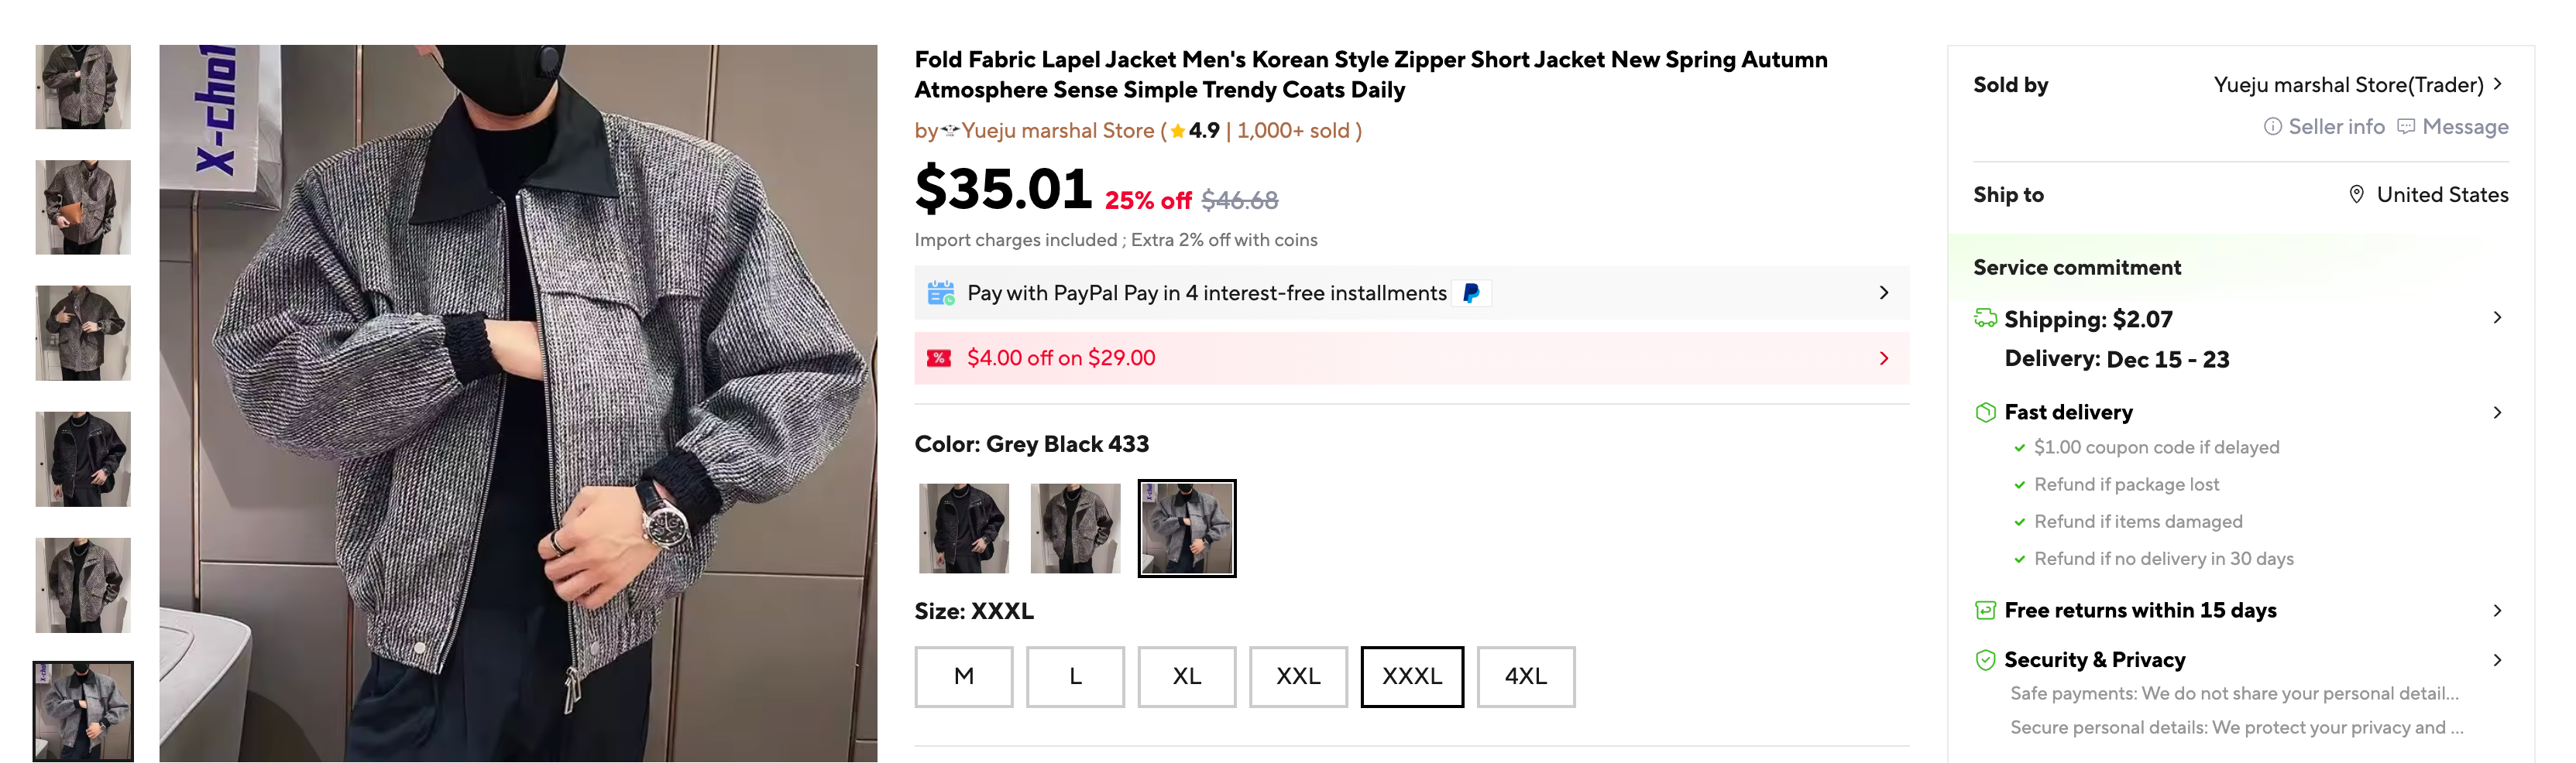Click the installments calendar icon
The image size is (2576, 763).
tap(940, 293)
